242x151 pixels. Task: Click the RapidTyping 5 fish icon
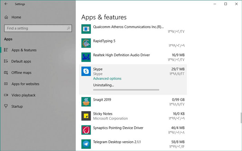click(x=86, y=43)
